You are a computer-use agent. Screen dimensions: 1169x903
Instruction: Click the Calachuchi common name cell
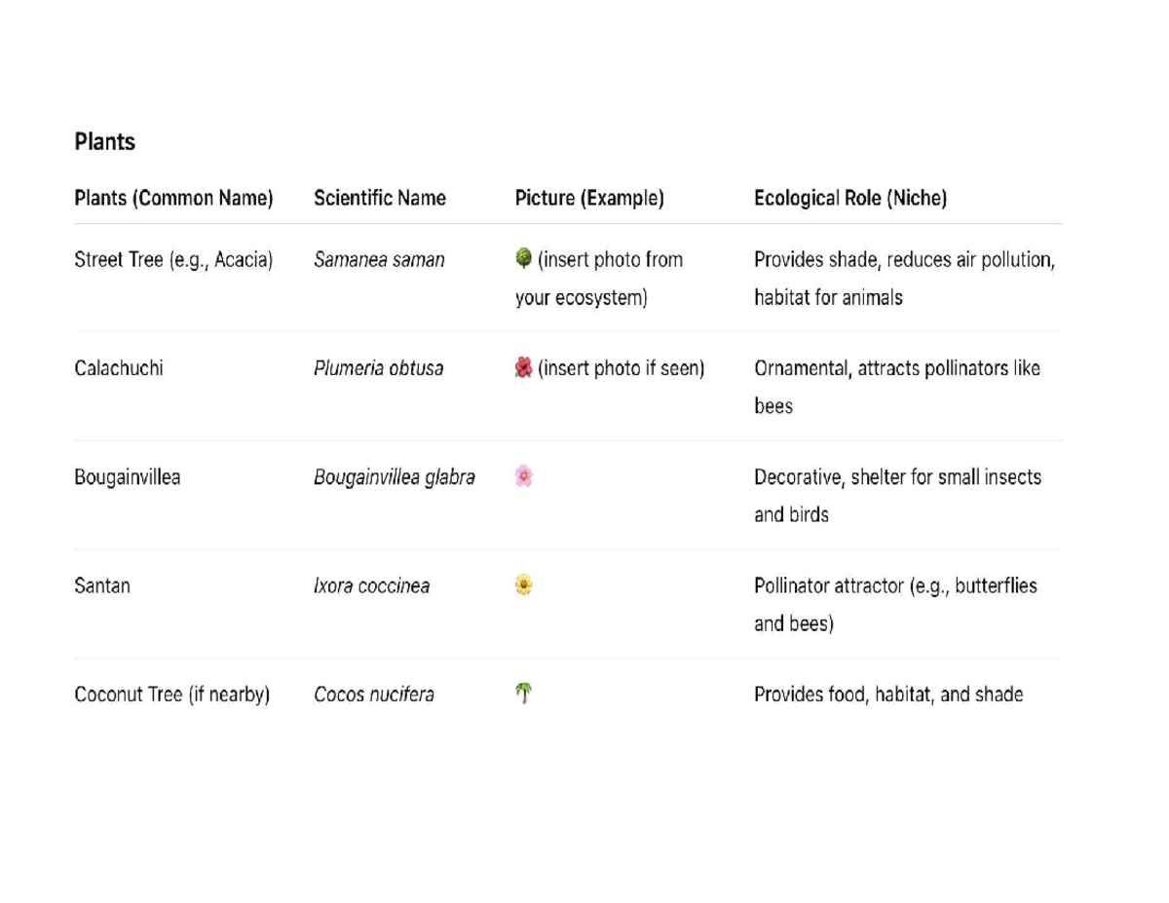pyautogui.click(x=119, y=368)
